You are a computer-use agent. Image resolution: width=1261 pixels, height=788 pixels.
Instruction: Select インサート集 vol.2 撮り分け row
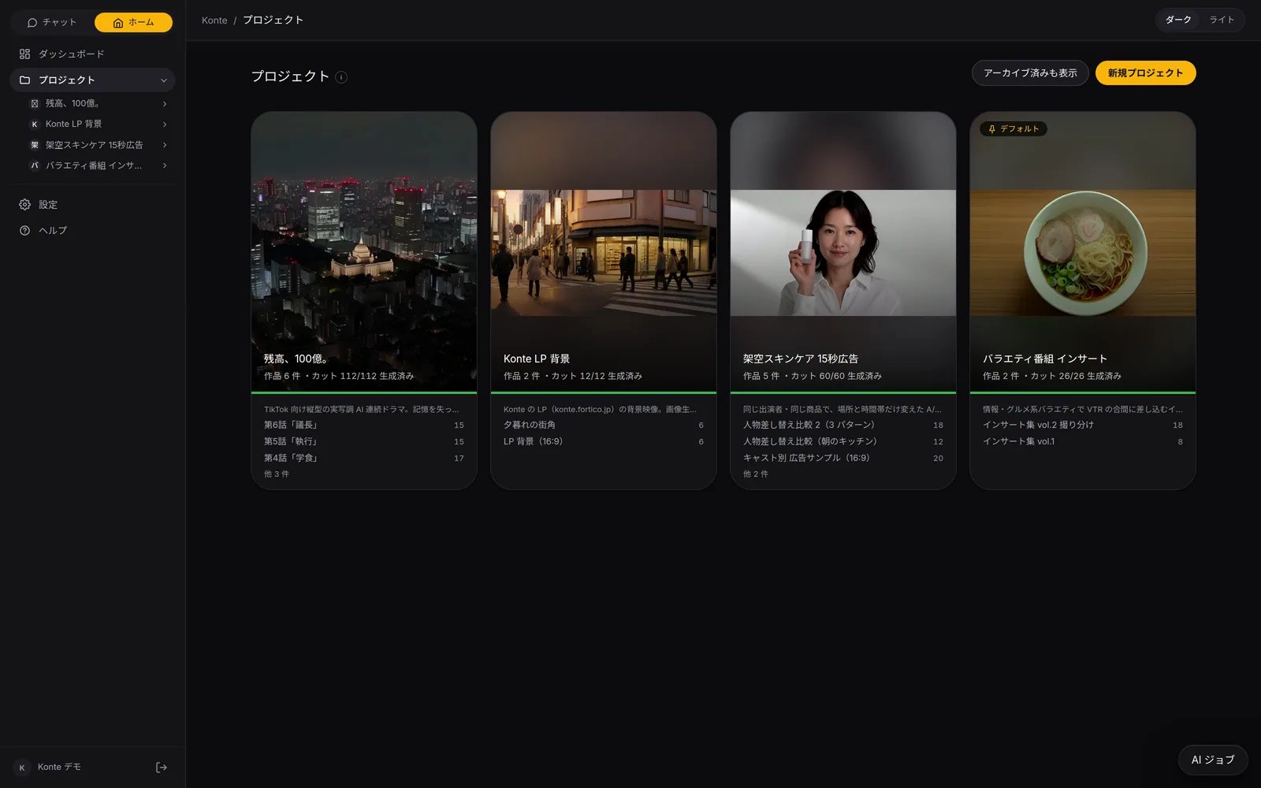tap(1083, 425)
